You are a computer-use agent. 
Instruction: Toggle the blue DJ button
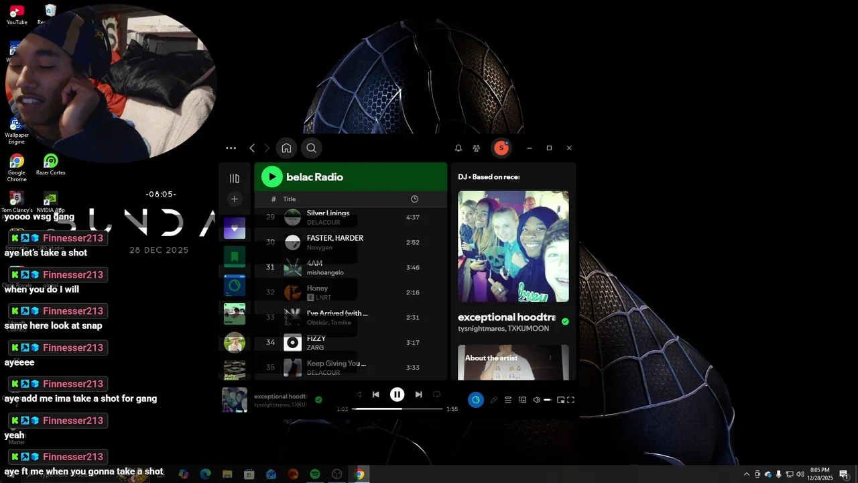[476, 400]
